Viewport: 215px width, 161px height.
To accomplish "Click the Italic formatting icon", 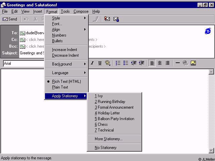I will tap(92, 63).
